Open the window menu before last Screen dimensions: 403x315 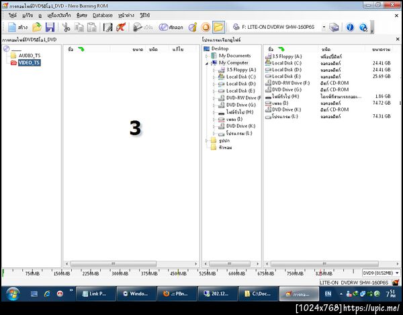(x=126, y=15)
